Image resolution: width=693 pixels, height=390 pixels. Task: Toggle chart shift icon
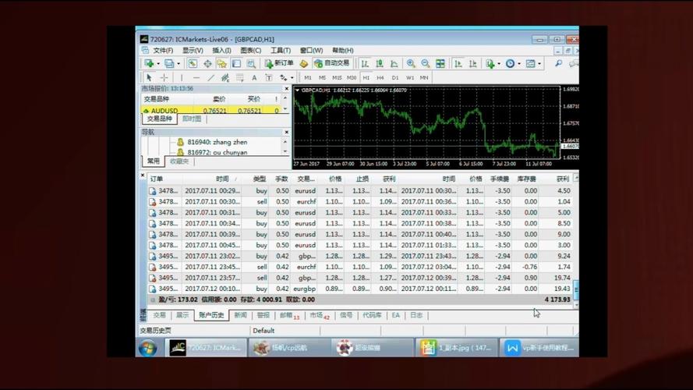[x=473, y=64]
